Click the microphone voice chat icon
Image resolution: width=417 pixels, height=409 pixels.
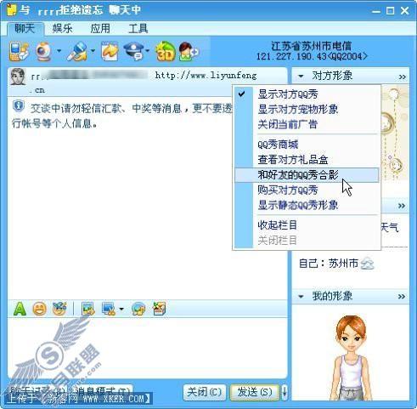(x=77, y=51)
